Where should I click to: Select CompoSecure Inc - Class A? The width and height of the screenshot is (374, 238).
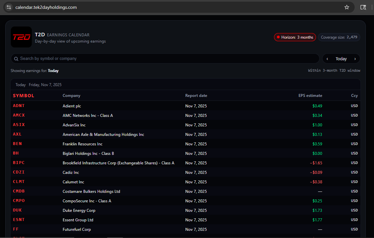[87, 201]
